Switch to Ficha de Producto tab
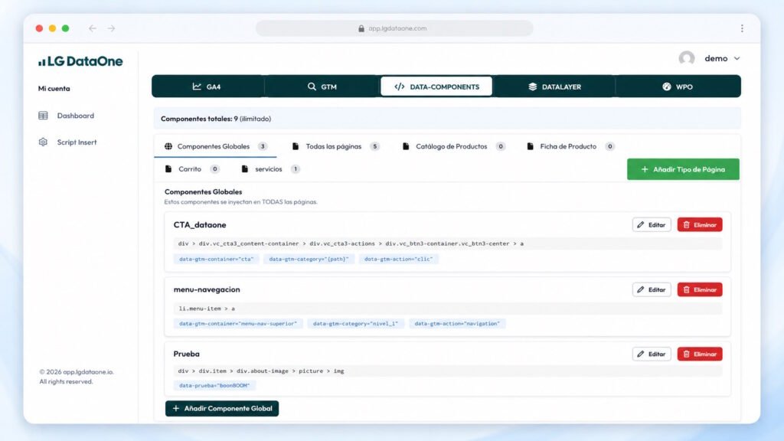Screen dimensions: 784x441 click(x=570, y=146)
